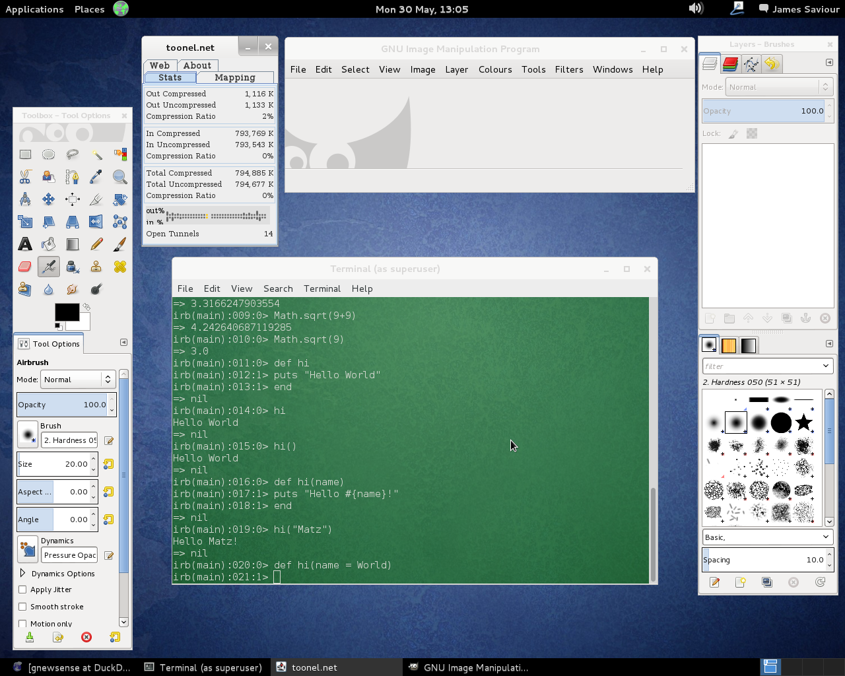Select the Text tool in toolbox
Image resolution: width=845 pixels, height=676 pixels.
tap(25, 244)
